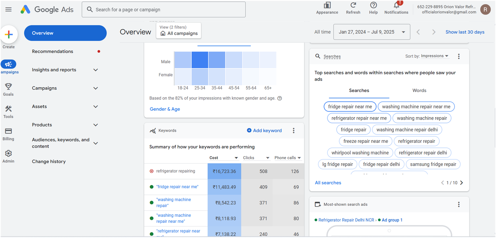Open the Keywords card options menu
The width and height of the screenshot is (496, 238).
294,130
